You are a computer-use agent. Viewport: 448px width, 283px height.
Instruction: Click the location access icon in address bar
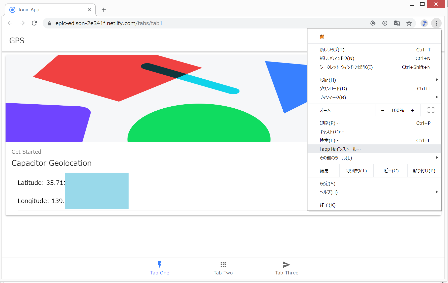(373, 23)
